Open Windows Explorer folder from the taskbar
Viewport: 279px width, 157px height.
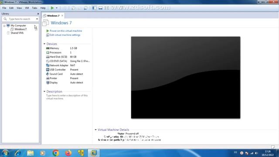pyautogui.click(x=31, y=153)
